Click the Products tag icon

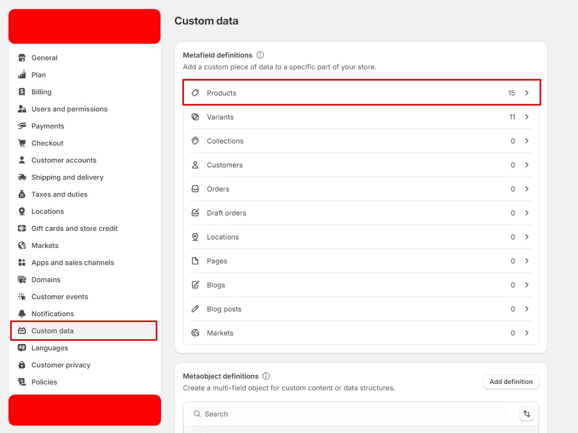click(x=195, y=93)
